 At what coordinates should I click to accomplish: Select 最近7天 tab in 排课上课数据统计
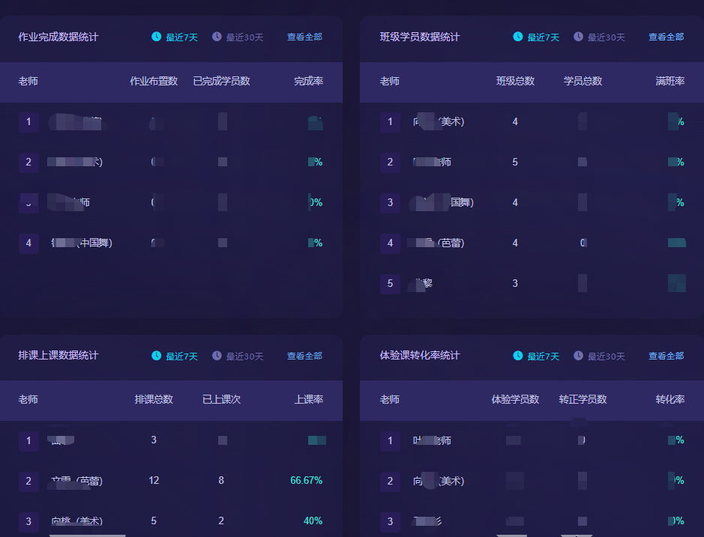(182, 357)
